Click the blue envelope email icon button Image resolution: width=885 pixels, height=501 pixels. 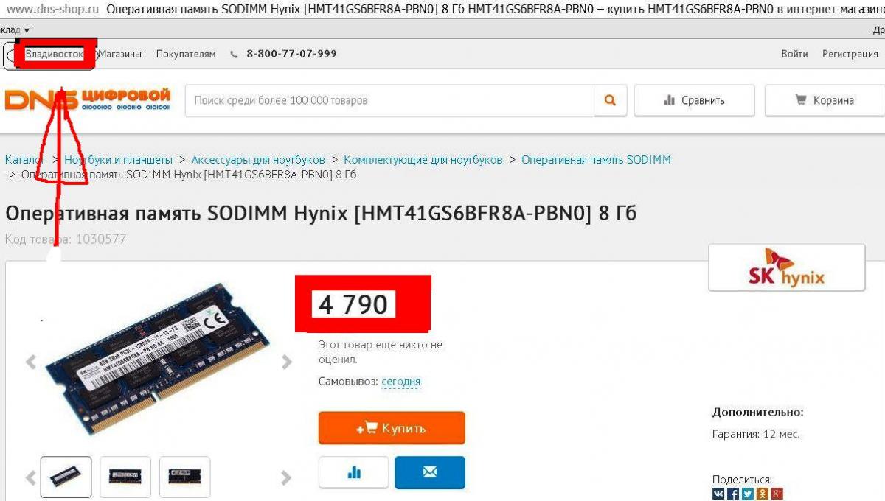(430, 472)
